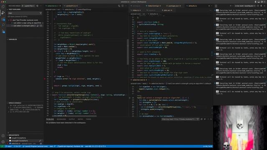Open more actions for the left editor group
Image resolution: width=267 pixels, height=150 pixels.
click(x=126, y=6)
